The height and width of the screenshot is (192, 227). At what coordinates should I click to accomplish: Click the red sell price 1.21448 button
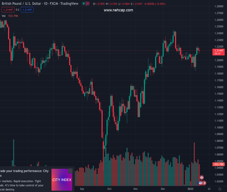pyautogui.click(x=7, y=10)
